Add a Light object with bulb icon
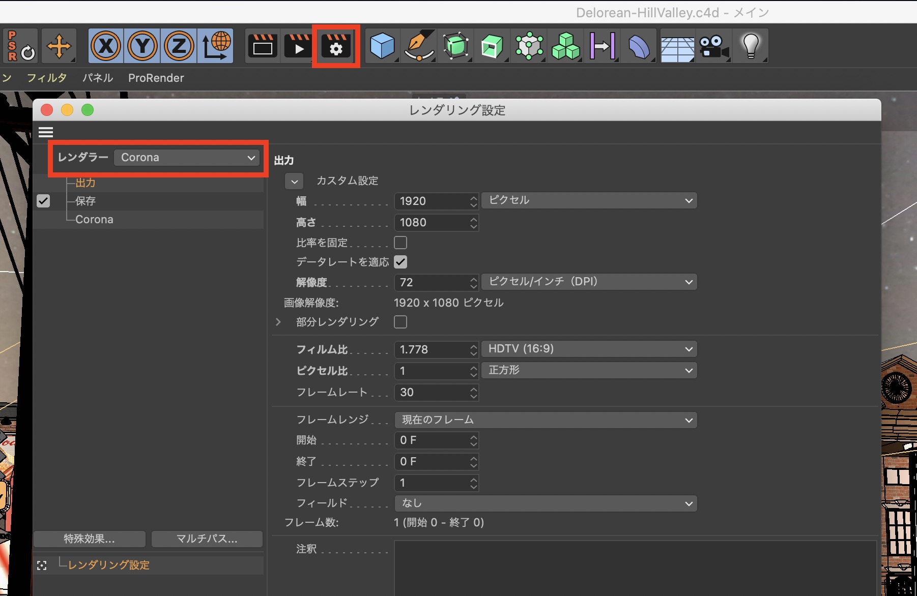This screenshot has width=917, height=596. click(751, 47)
